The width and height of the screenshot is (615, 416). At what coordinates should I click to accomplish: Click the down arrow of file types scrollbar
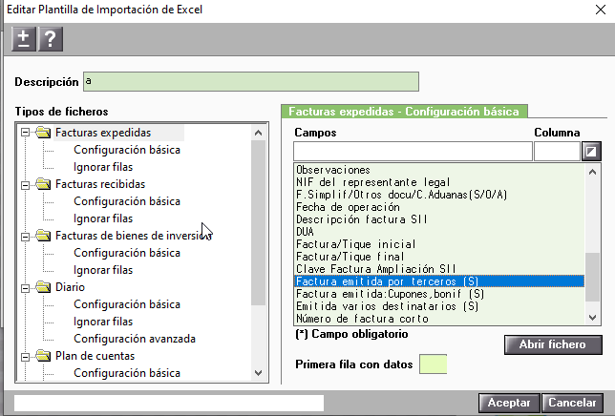[x=258, y=373]
